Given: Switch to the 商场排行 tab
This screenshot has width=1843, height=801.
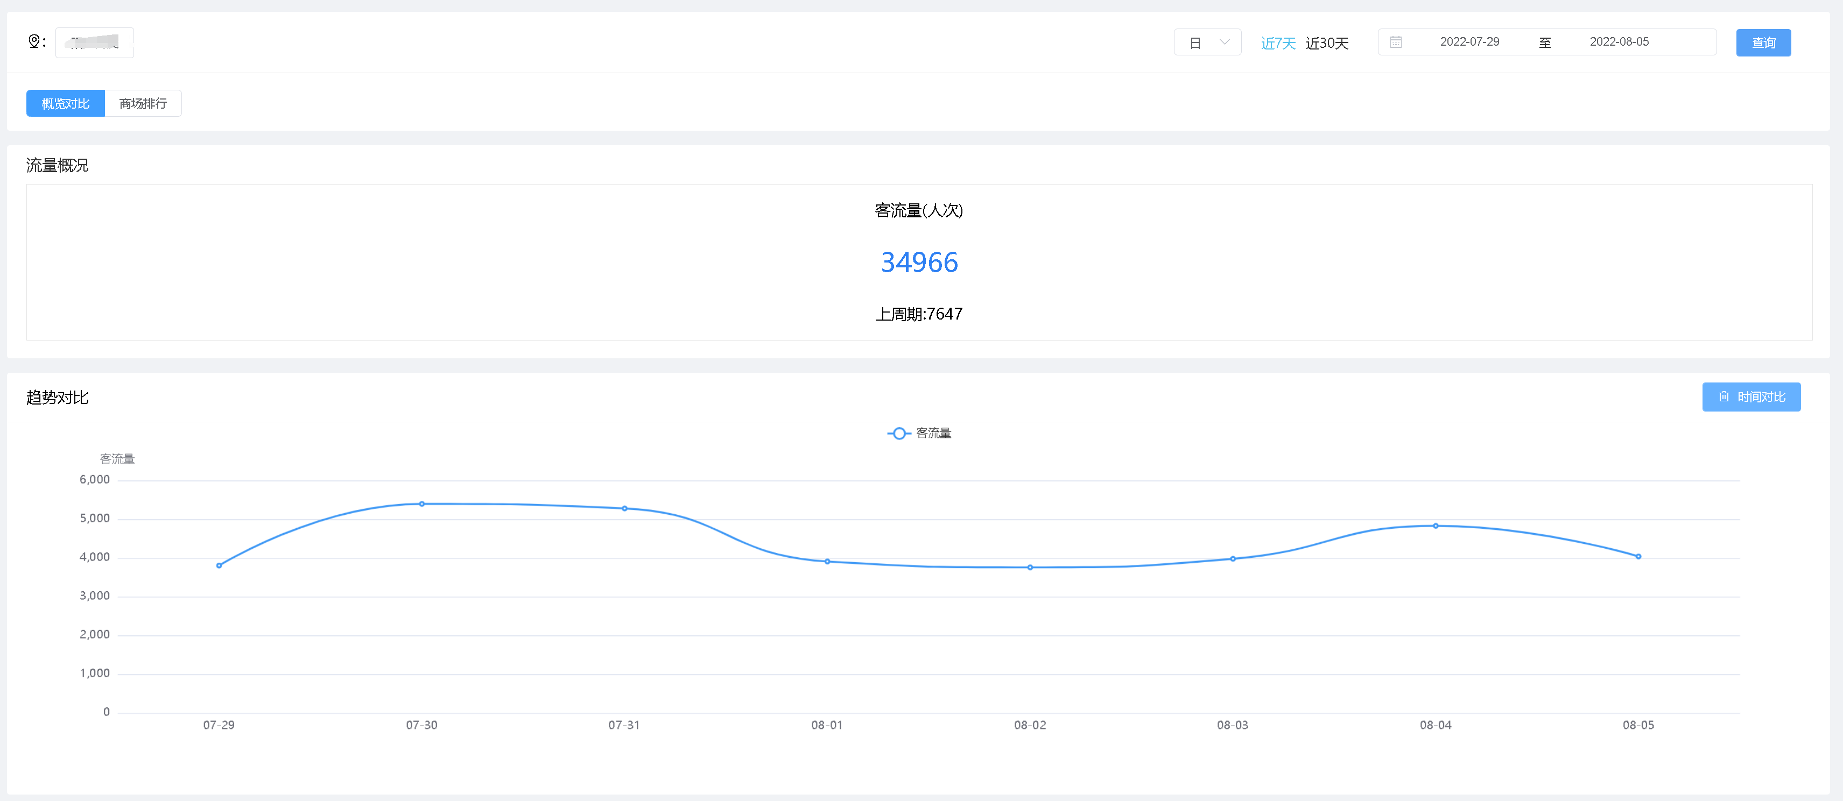Looking at the screenshot, I should (x=143, y=104).
